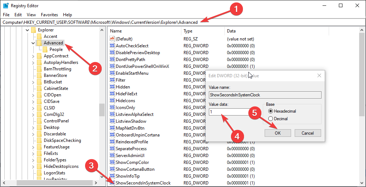Select the LogonStats key in tree
Viewport: 366px width, 187px height.
click(x=54, y=173)
